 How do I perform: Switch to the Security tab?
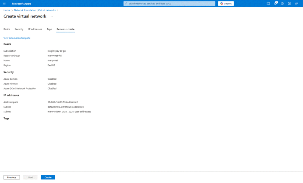pyautogui.click(x=19, y=29)
